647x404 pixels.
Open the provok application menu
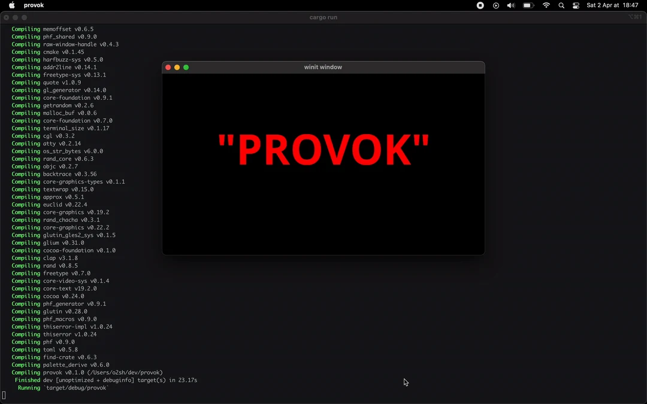point(34,5)
